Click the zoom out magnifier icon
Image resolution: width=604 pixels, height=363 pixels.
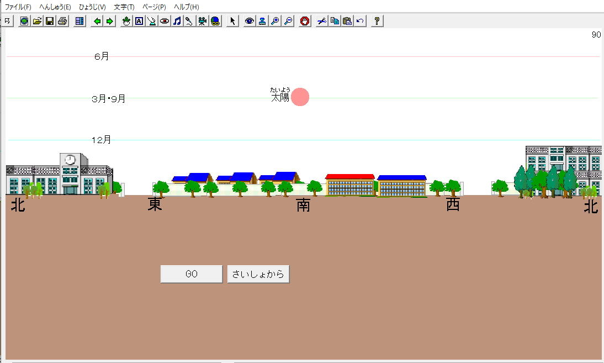pyautogui.click(x=288, y=21)
